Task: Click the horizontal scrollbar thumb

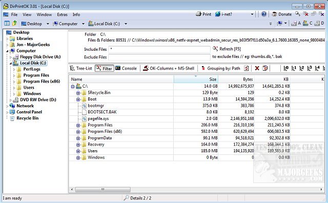Action: (x=103, y=189)
